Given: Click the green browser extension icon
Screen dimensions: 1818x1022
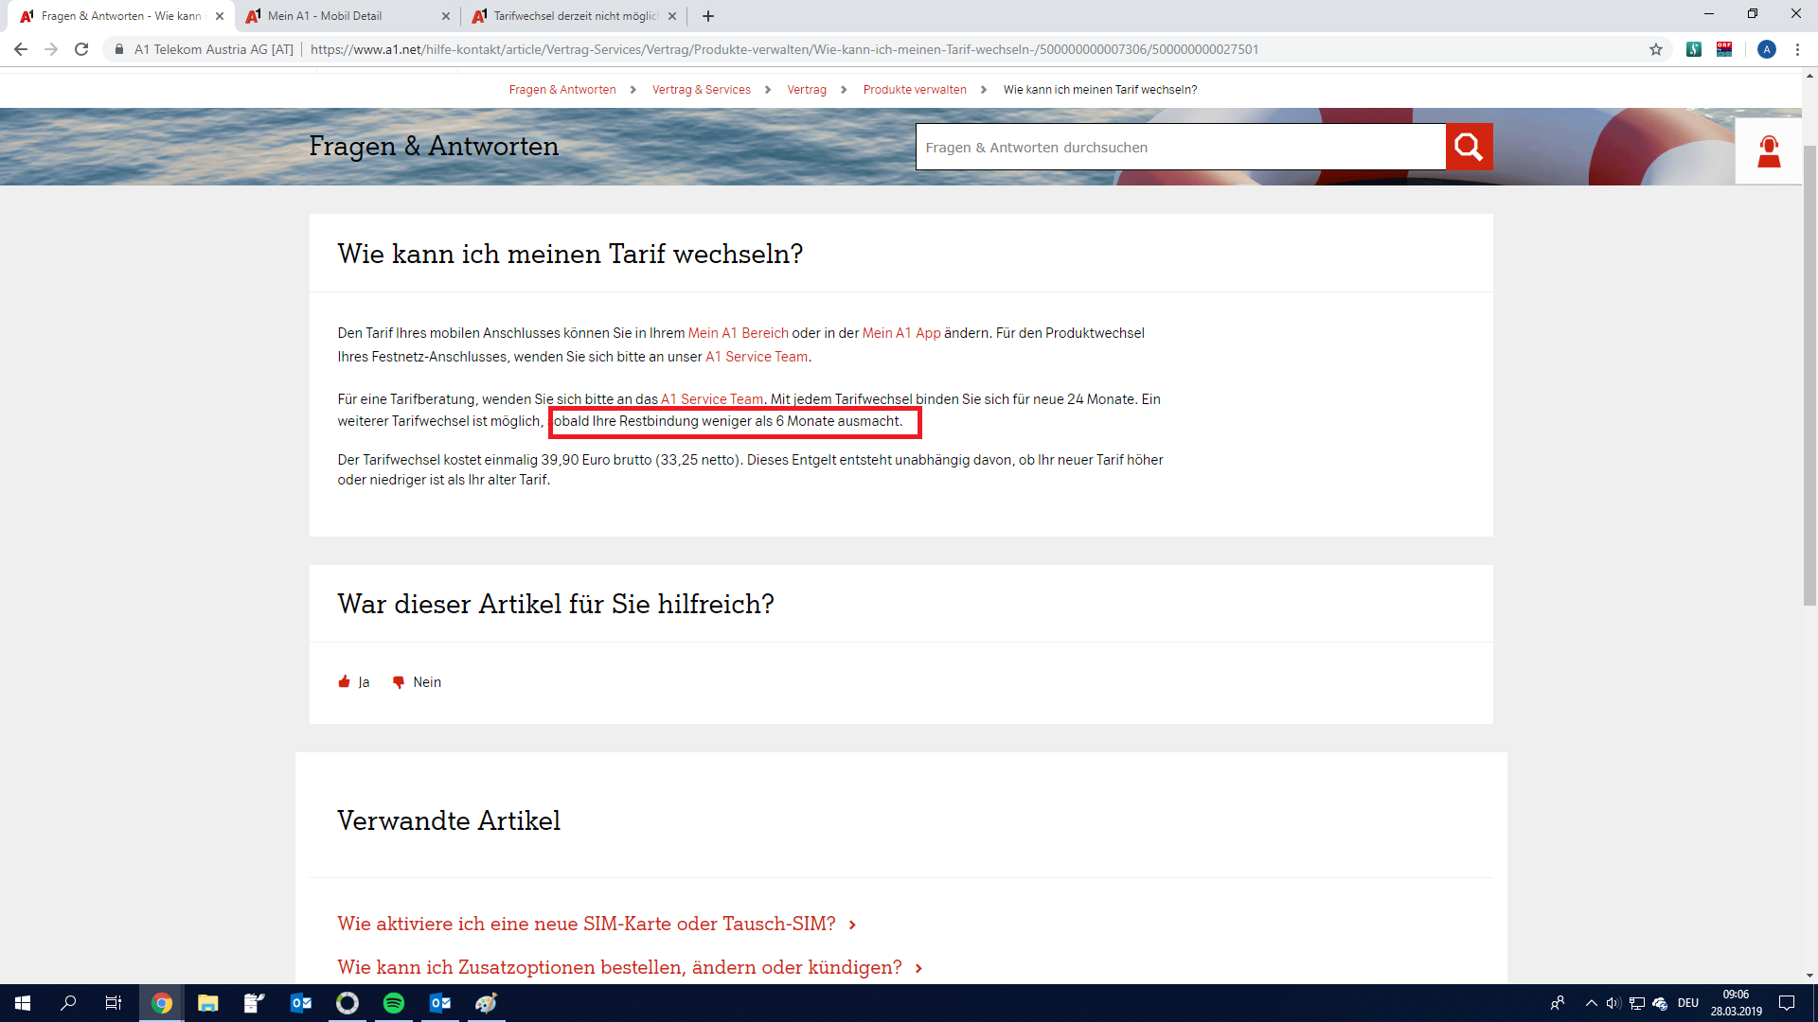Looking at the screenshot, I should click(x=1694, y=49).
